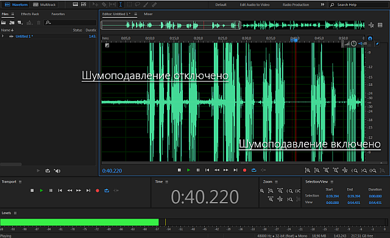Click the trash icon in Files panel
Viewport: 390px width, 238px height.
pyautogui.click(x=38, y=23)
